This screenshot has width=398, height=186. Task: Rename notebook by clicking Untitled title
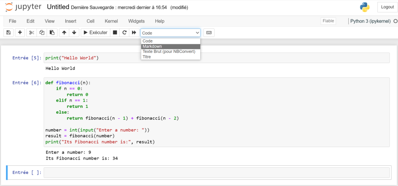click(x=58, y=7)
